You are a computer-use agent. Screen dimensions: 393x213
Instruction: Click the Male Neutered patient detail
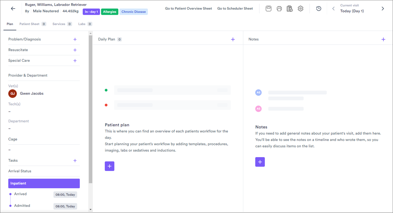click(46, 11)
